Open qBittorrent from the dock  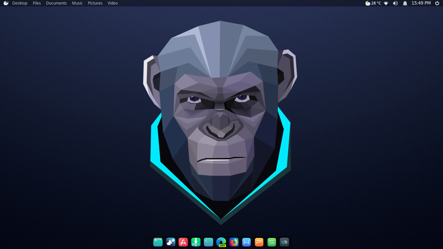[284, 242]
